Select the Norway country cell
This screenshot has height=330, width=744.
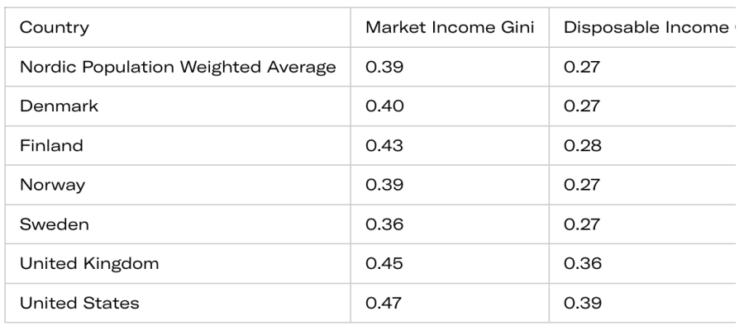pyautogui.click(x=52, y=185)
